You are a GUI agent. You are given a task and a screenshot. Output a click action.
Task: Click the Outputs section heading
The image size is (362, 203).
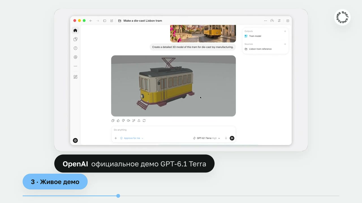(x=249, y=31)
